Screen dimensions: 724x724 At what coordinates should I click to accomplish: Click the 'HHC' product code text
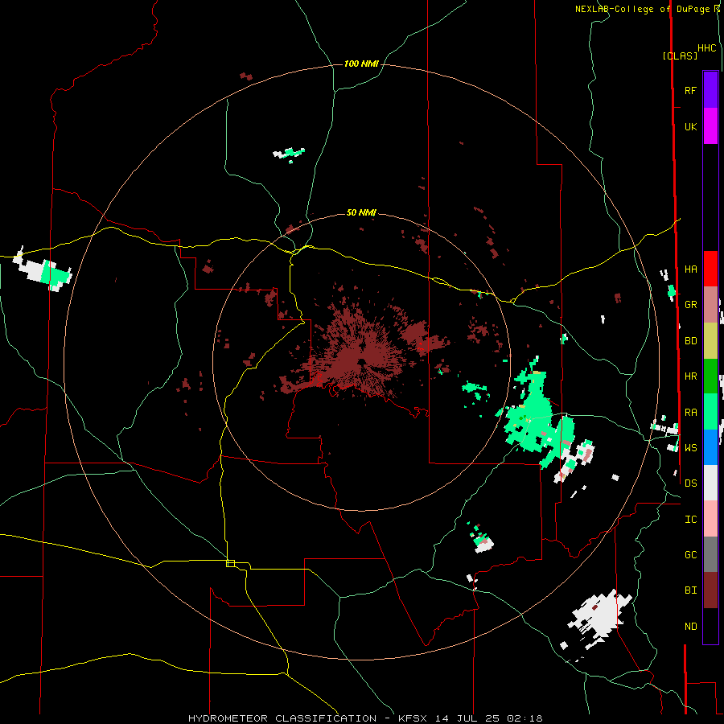(x=706, y=48)
